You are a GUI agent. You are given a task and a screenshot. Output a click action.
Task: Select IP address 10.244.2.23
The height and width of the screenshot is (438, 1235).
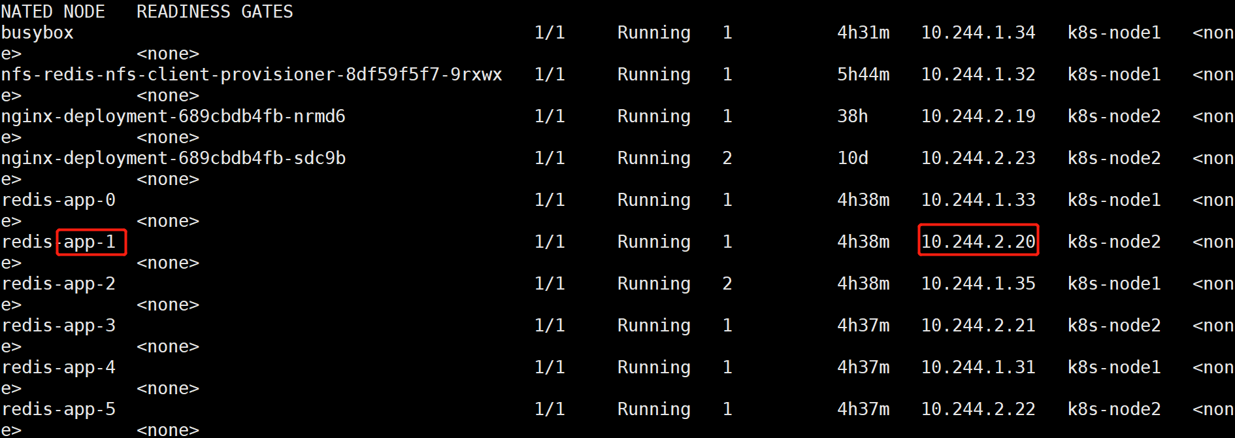click(x=978, y=158)
